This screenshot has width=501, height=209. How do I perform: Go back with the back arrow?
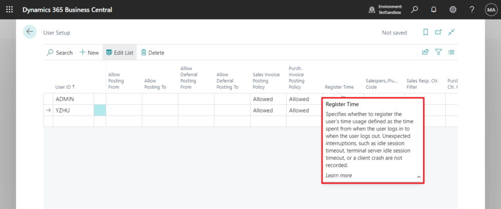pyautogui.click(x=30, y=32)
